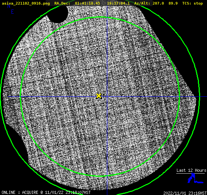
Task: Click the 2022/11/01 23:16HST timestamp
Action: [x=185, y=193]
